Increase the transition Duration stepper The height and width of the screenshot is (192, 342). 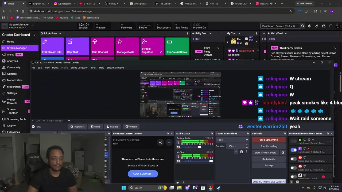pyautogui.click(x=247, y=145)
